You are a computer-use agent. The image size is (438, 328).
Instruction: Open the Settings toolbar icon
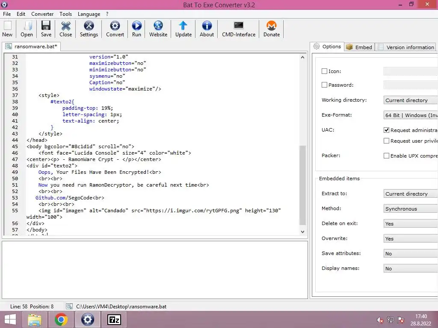[89, 29]
